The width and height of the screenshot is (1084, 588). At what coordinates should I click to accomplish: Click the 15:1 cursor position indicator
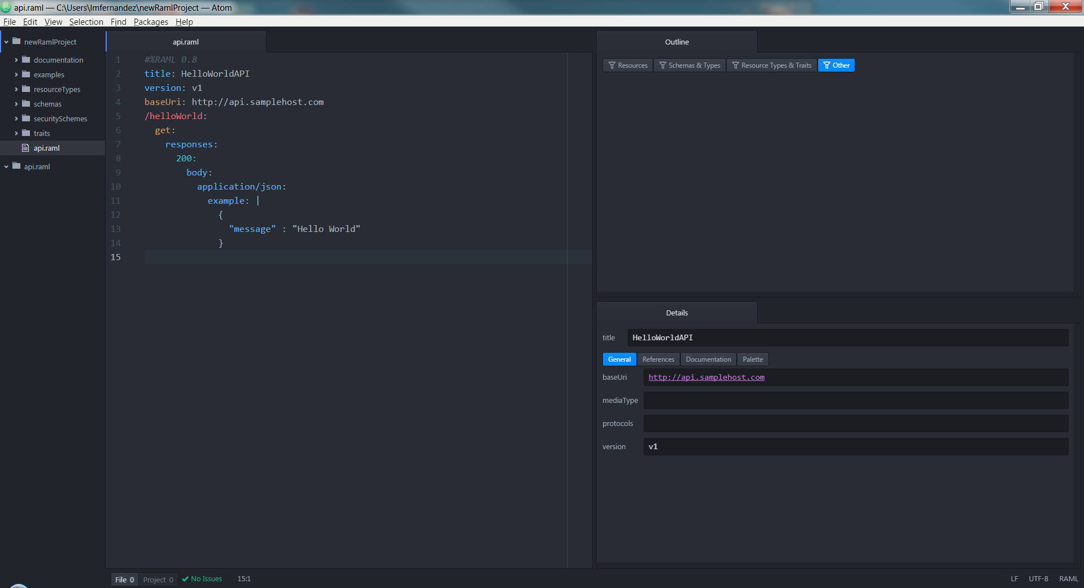244,579
